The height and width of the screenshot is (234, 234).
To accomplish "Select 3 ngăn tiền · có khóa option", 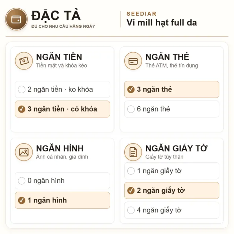I will point(63,109).
